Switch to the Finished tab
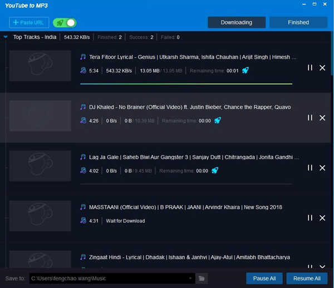This screenshot has height=288, width=334. click(x=298, y=22)
